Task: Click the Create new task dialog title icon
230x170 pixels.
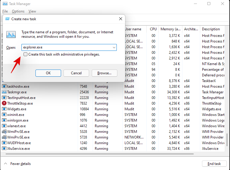Action: [7, 19]
